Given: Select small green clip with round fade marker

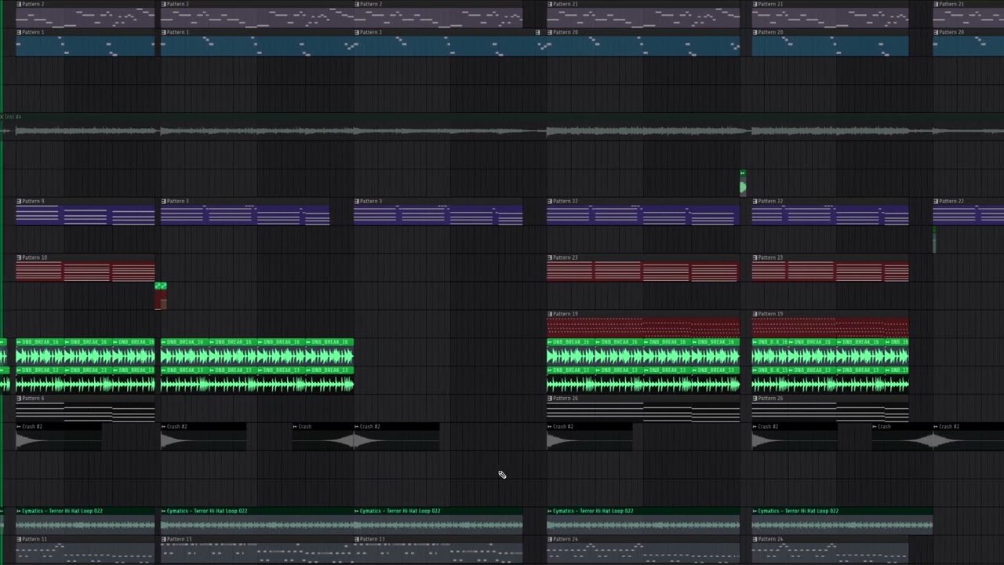Looking at the screenshot, I should (742, 183).
